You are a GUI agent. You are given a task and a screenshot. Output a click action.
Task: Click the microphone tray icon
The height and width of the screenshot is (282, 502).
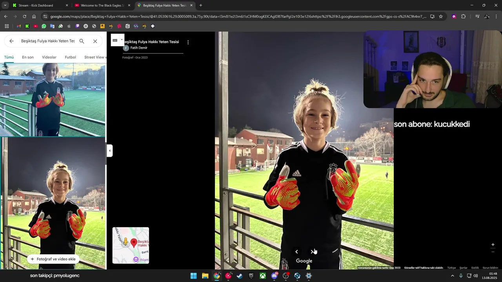461,276
